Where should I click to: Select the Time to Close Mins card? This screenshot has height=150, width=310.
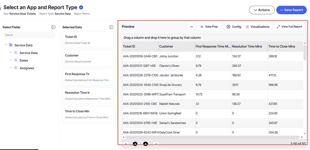click(88, 114)
